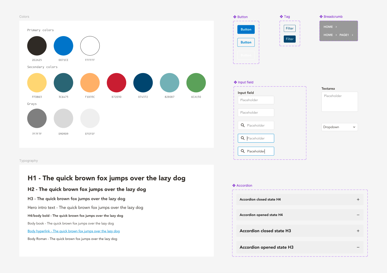Collapse the Accordion opened state H3 row
The width and height of the screenshot is (387, 273).
[x=300, y=247]
